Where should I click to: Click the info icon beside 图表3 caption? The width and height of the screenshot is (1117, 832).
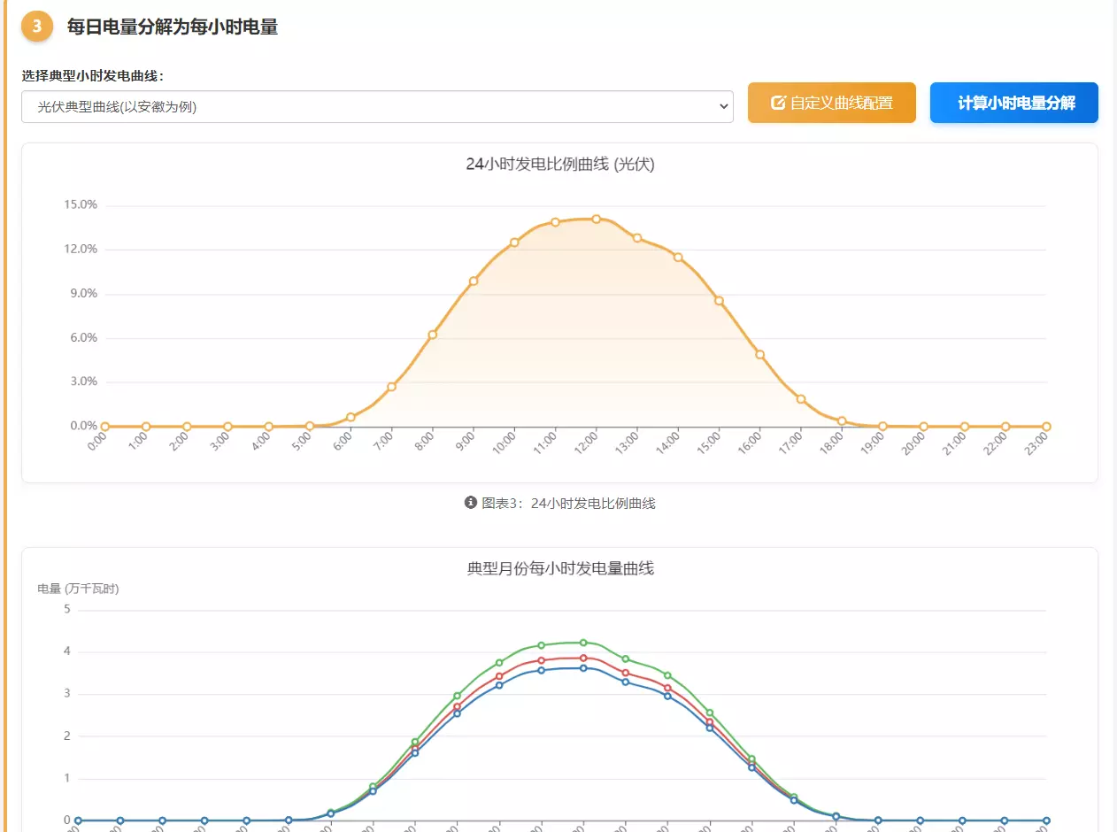471,503
